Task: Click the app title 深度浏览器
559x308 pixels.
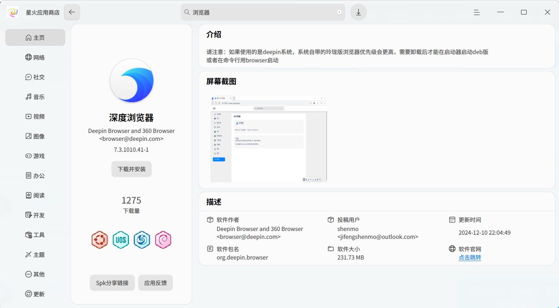Action: [131, 118]
